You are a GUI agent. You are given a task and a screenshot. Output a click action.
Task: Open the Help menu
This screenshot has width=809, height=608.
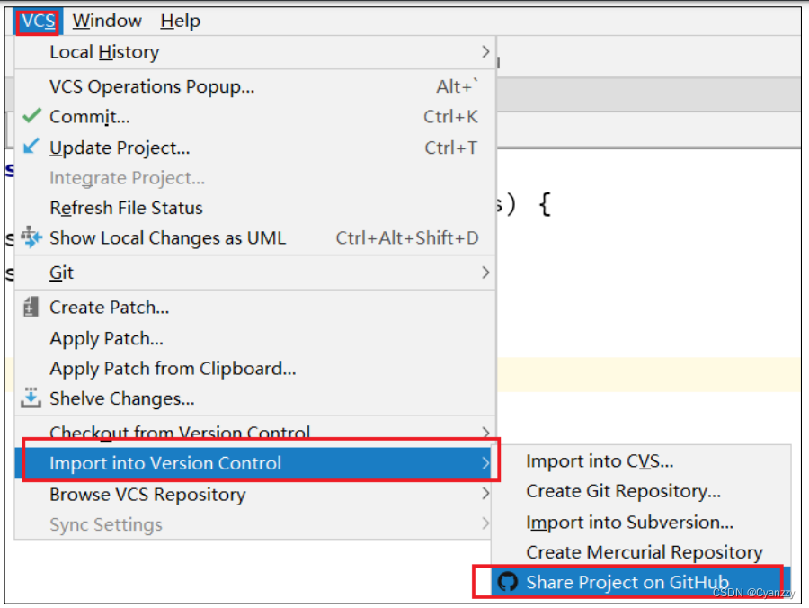tap(180, 22)
